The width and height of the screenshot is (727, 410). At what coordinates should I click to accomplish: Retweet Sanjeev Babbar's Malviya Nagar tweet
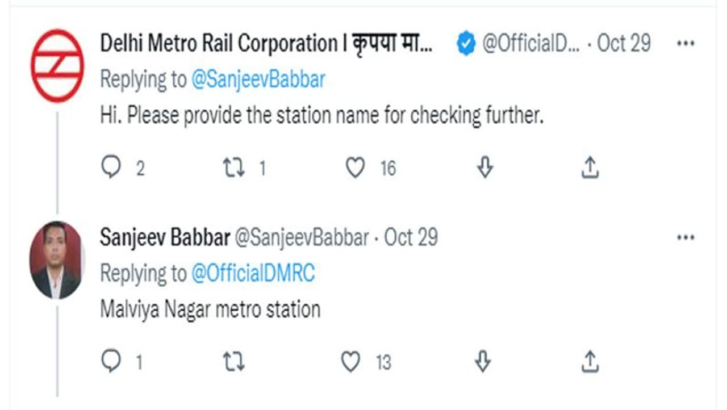click(x=233, y=362)
